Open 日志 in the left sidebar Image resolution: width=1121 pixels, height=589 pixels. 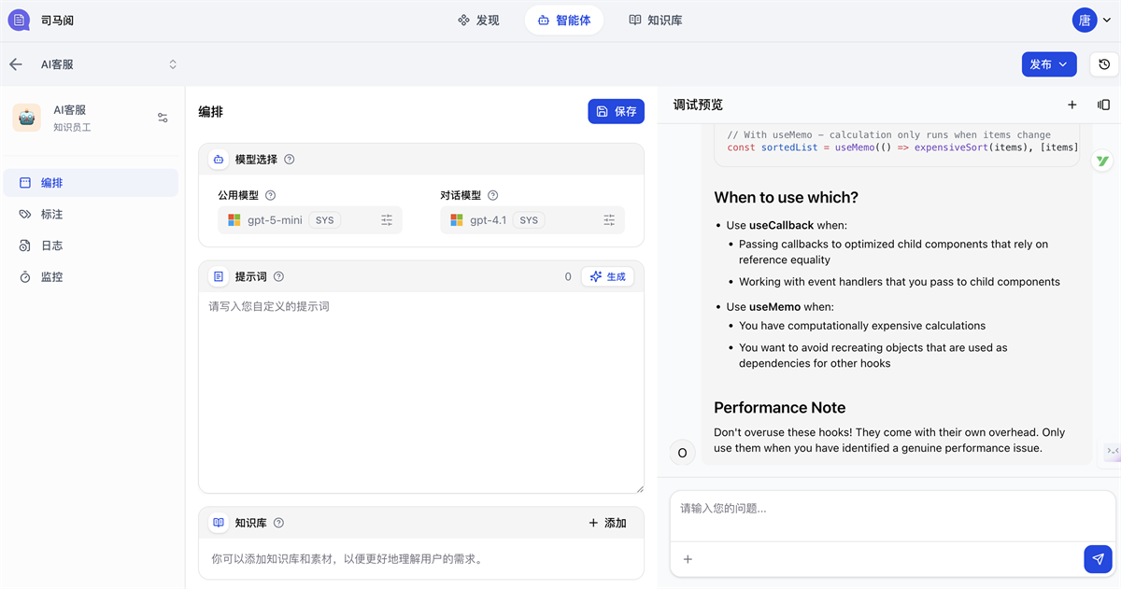(51, 245)
